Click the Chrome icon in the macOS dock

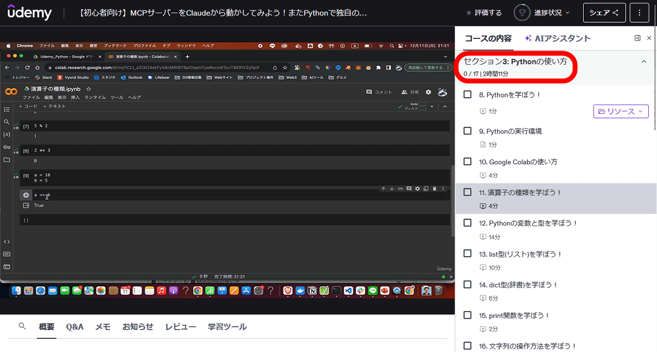coord(198,291)
